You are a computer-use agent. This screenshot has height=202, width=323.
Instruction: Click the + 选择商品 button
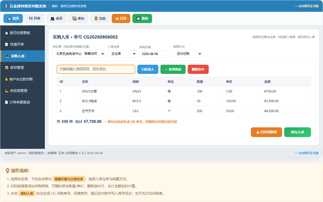pos(173,69)
